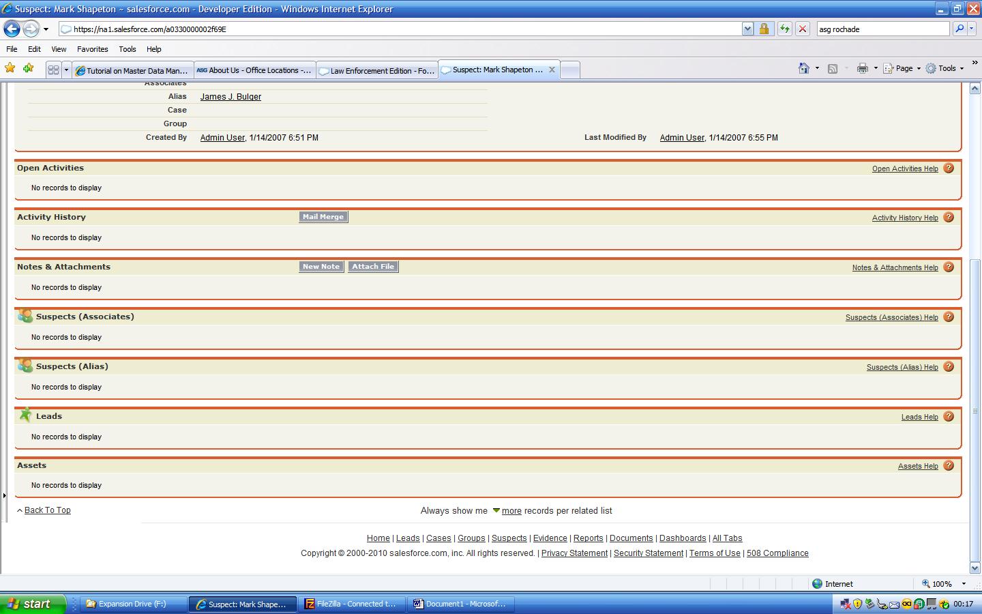Open the Tools toolbar gear menu
The image size is (982, 614).
[944, 68]
